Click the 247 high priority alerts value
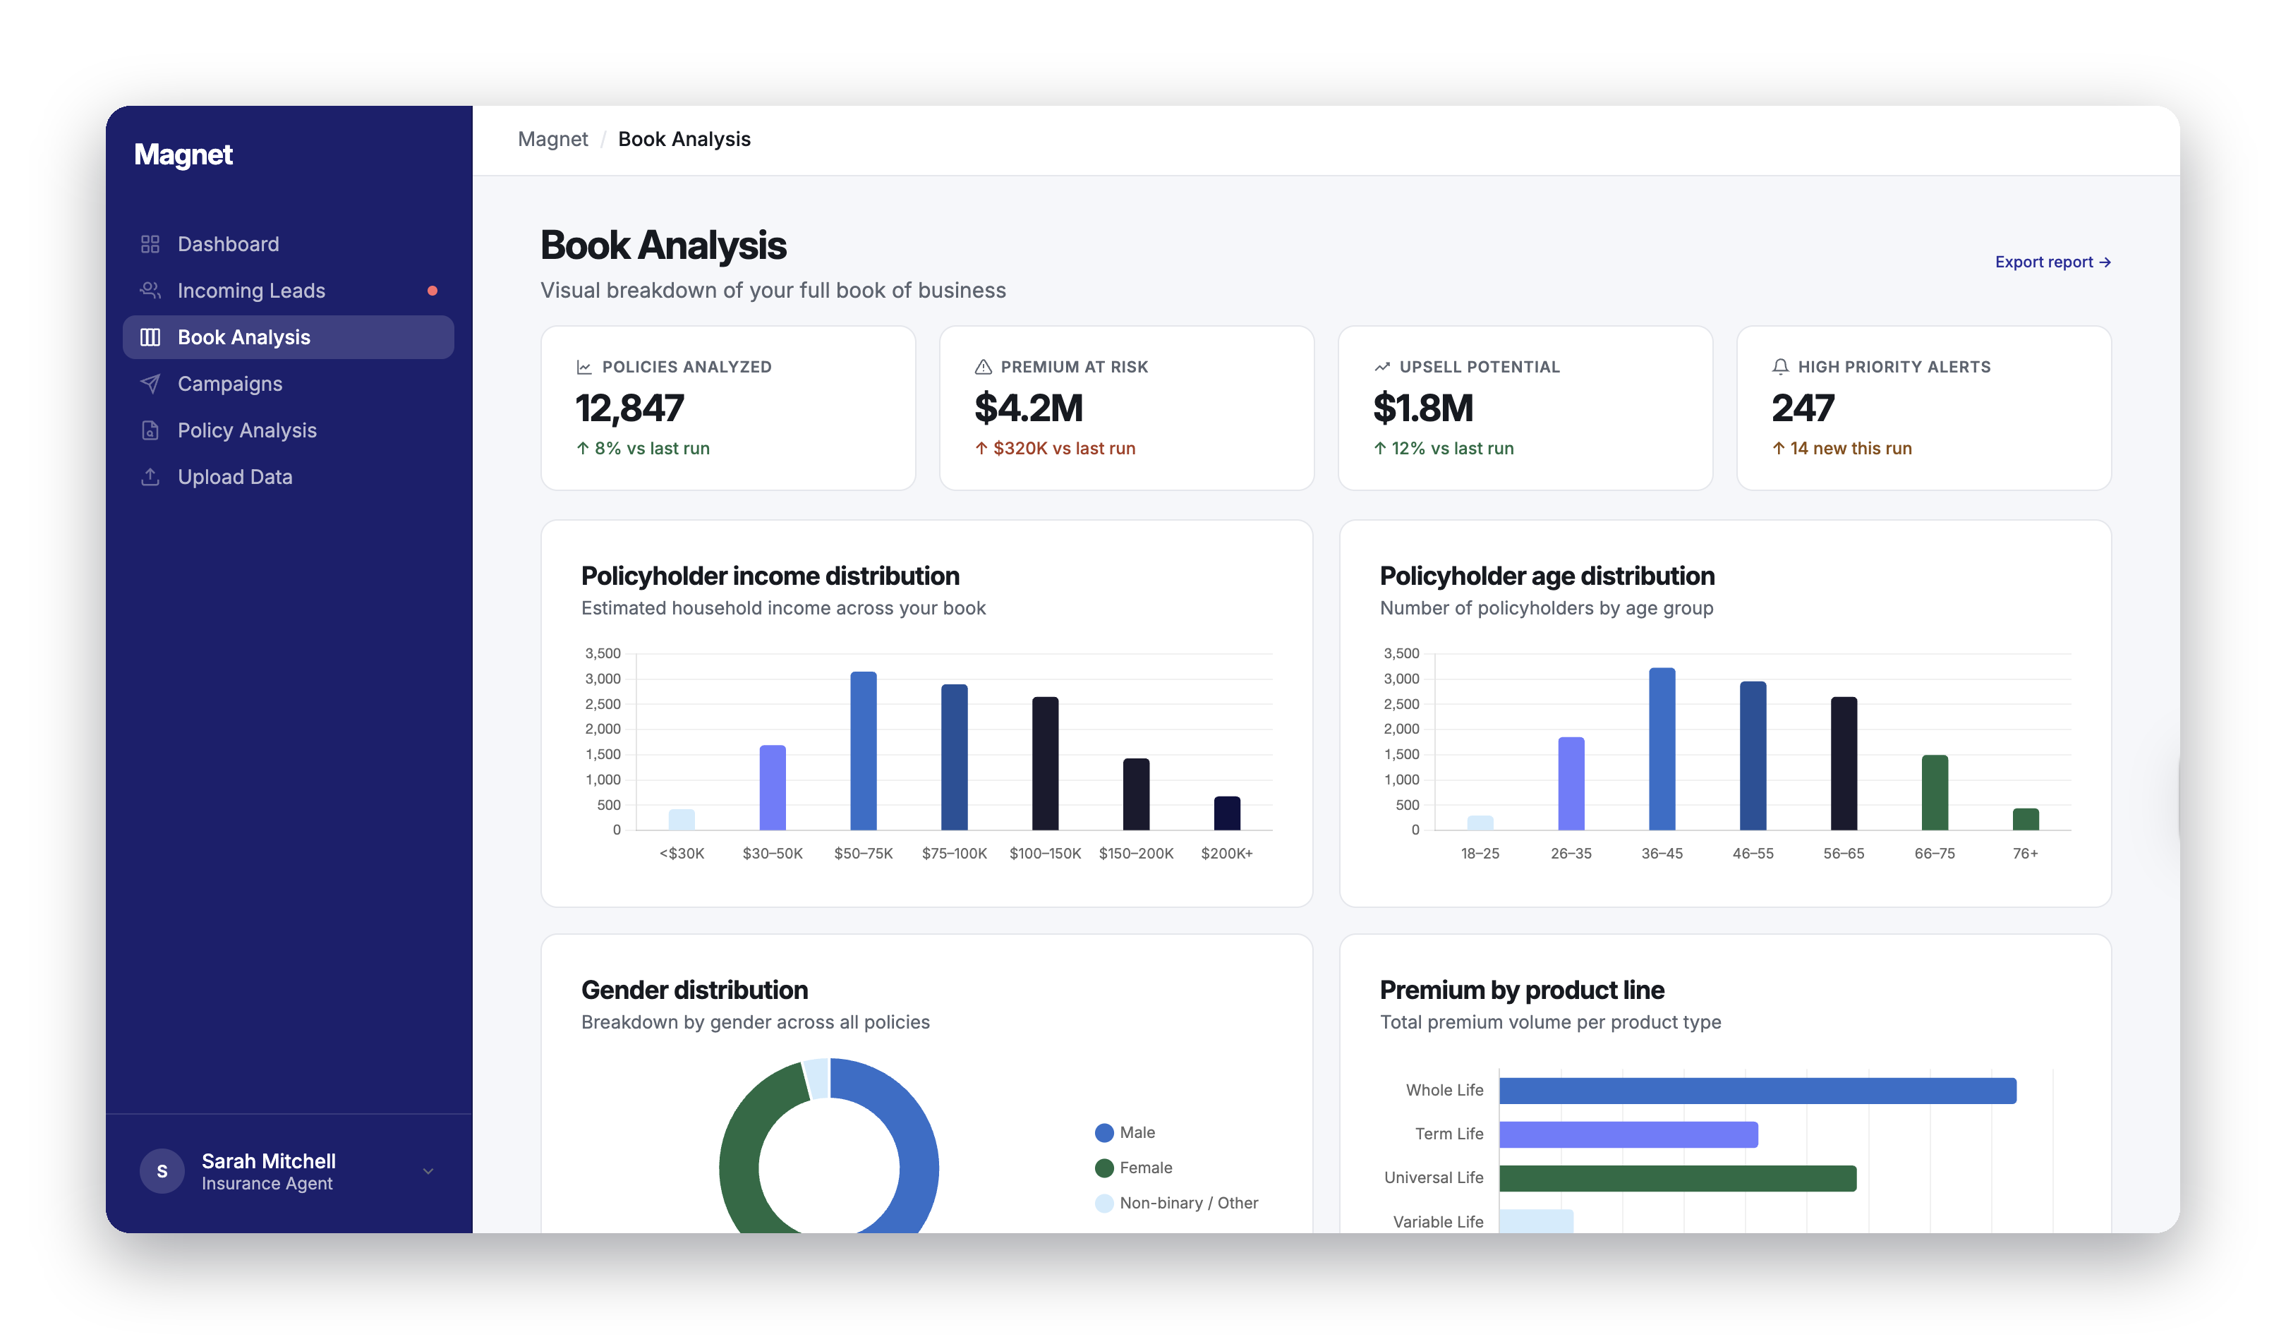2286x1339 pixels. (1803, 408)
